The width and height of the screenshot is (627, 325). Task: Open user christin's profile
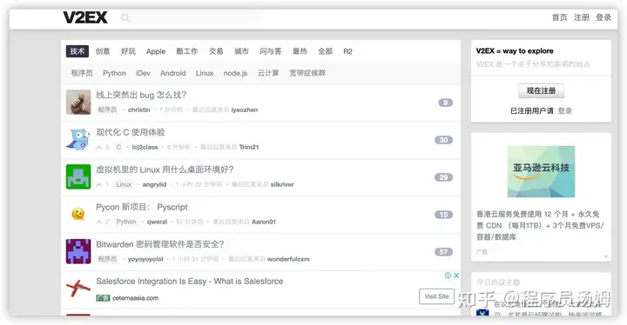point(138,109)
